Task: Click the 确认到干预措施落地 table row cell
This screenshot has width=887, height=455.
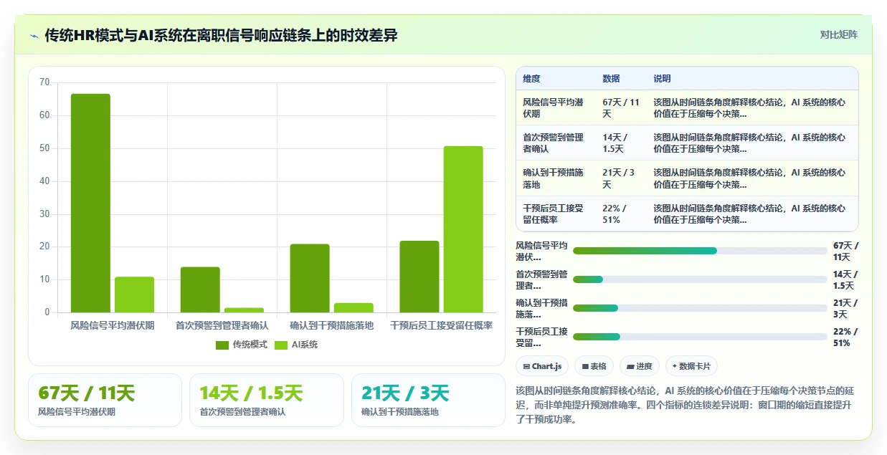Action: (x=556, y=178)
